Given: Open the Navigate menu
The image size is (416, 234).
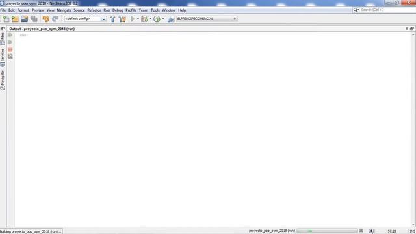Looking at the screenshot, I should coord(64,10).
